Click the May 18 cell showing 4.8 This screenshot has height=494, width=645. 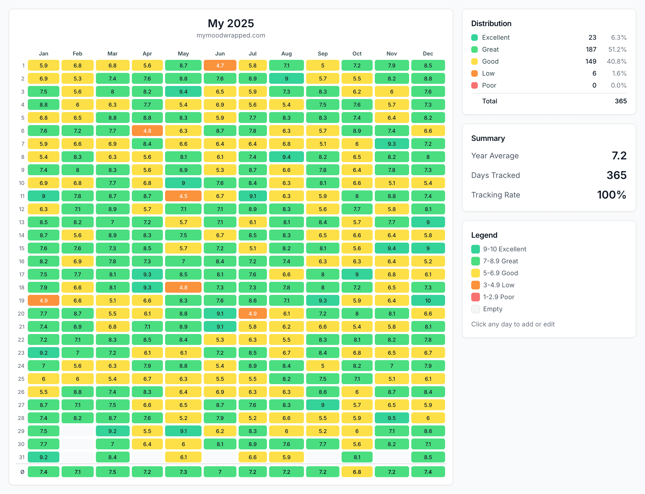(183, 288)
